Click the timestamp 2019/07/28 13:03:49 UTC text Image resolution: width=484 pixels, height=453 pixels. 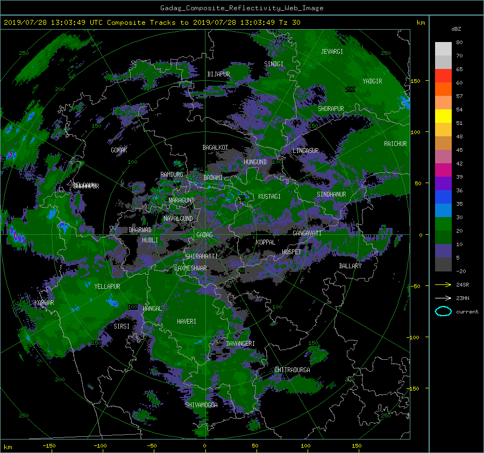coord(53,23)
